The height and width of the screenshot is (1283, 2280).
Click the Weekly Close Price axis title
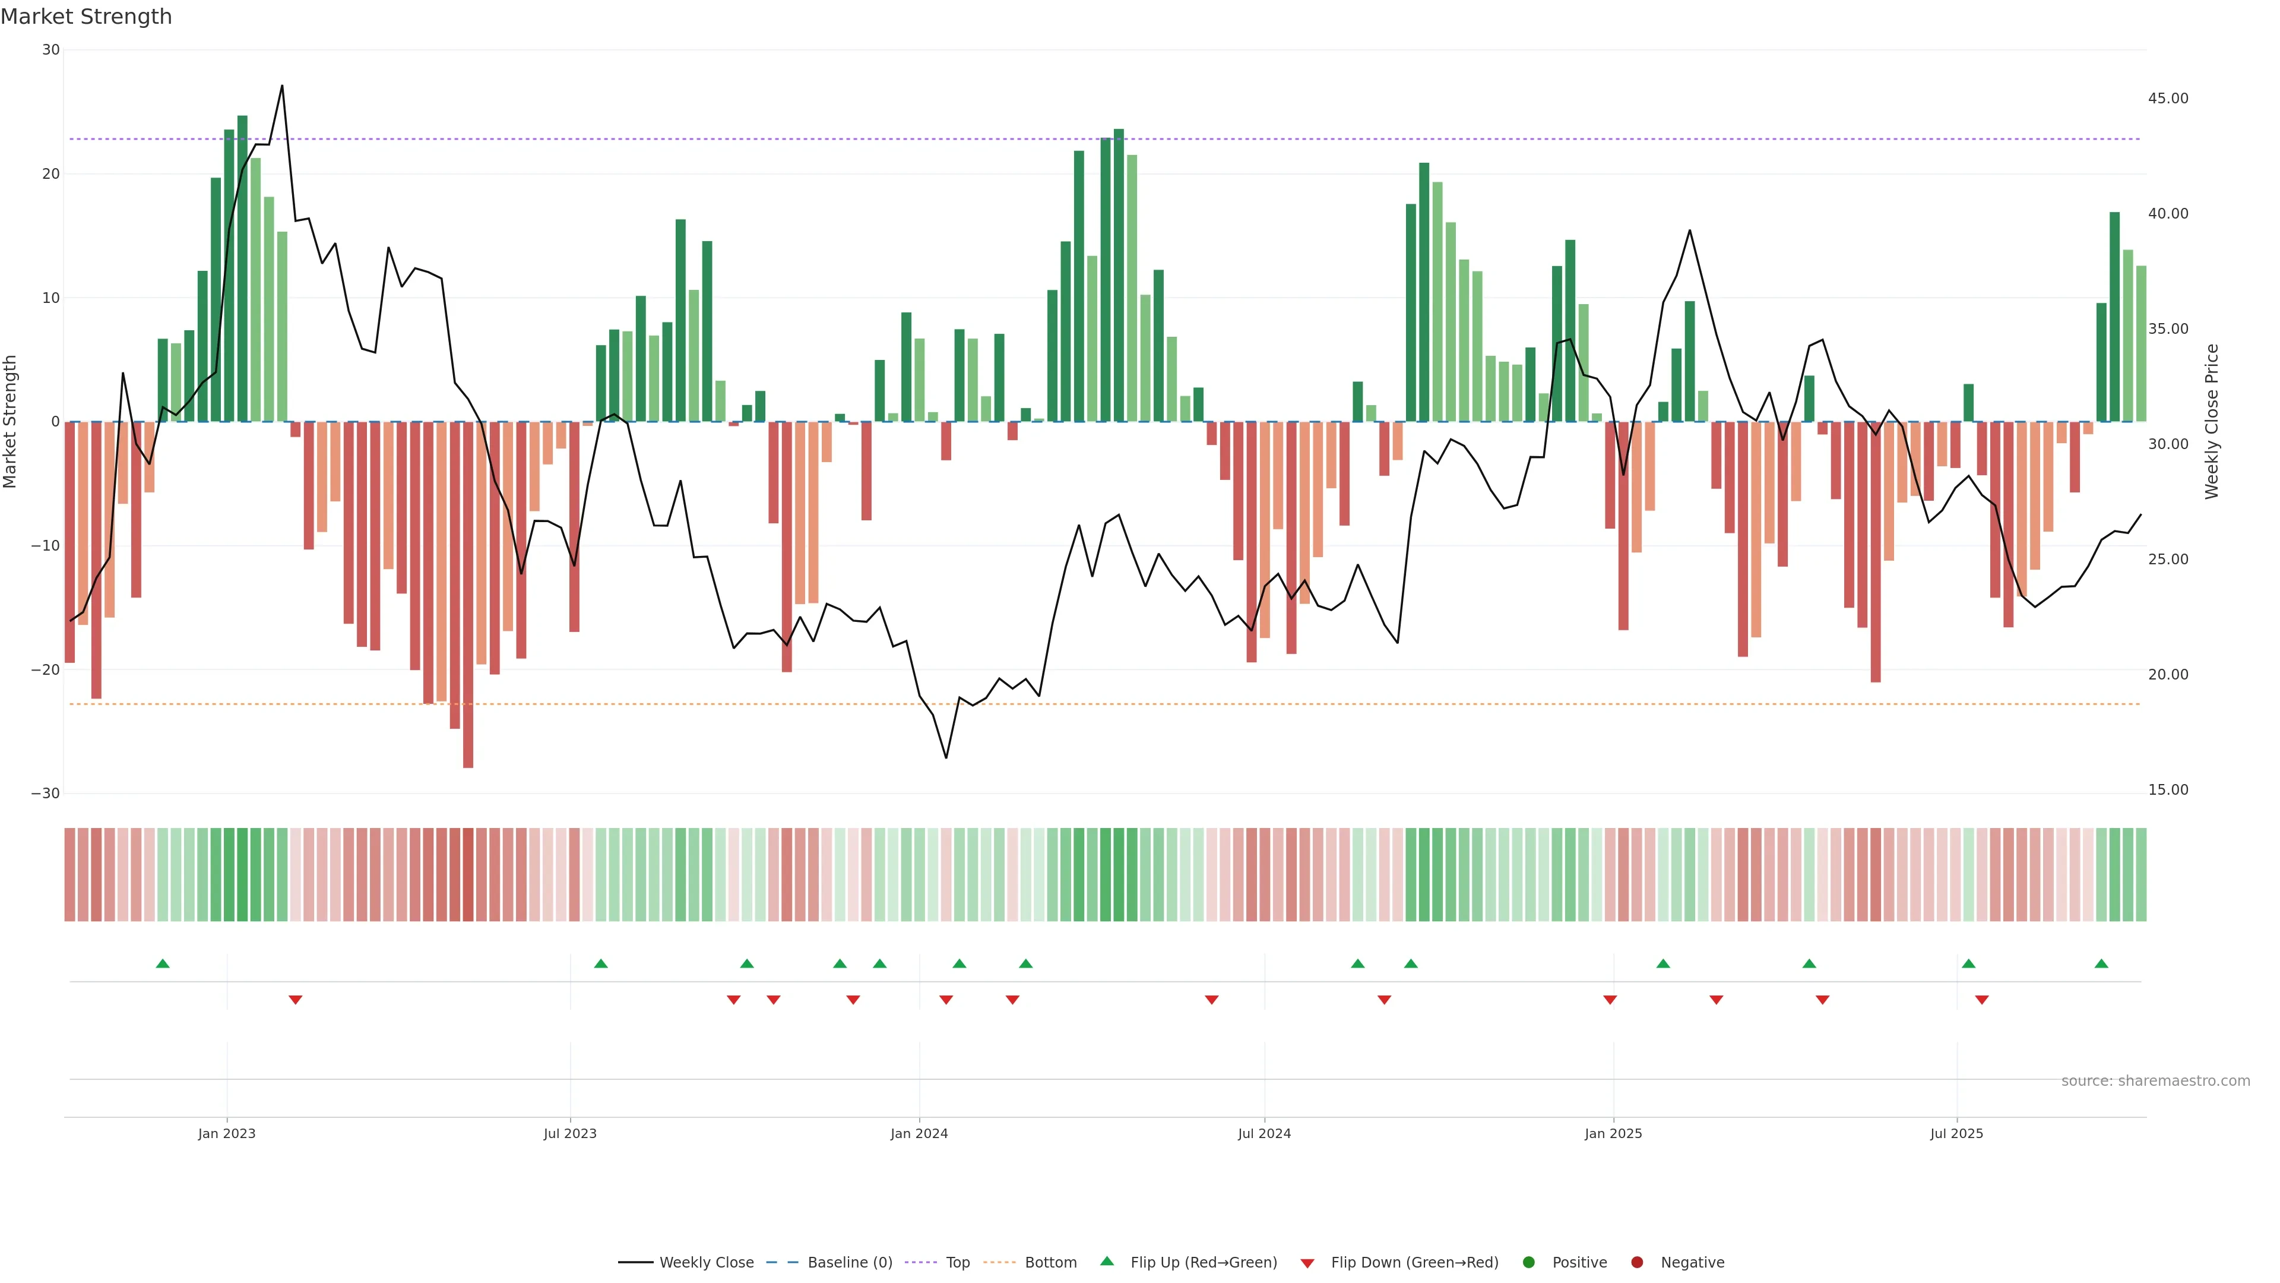tap(2212, 422)
